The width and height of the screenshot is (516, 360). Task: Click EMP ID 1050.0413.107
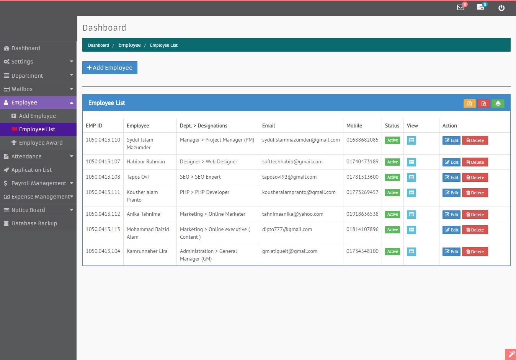tap(103, 161)
